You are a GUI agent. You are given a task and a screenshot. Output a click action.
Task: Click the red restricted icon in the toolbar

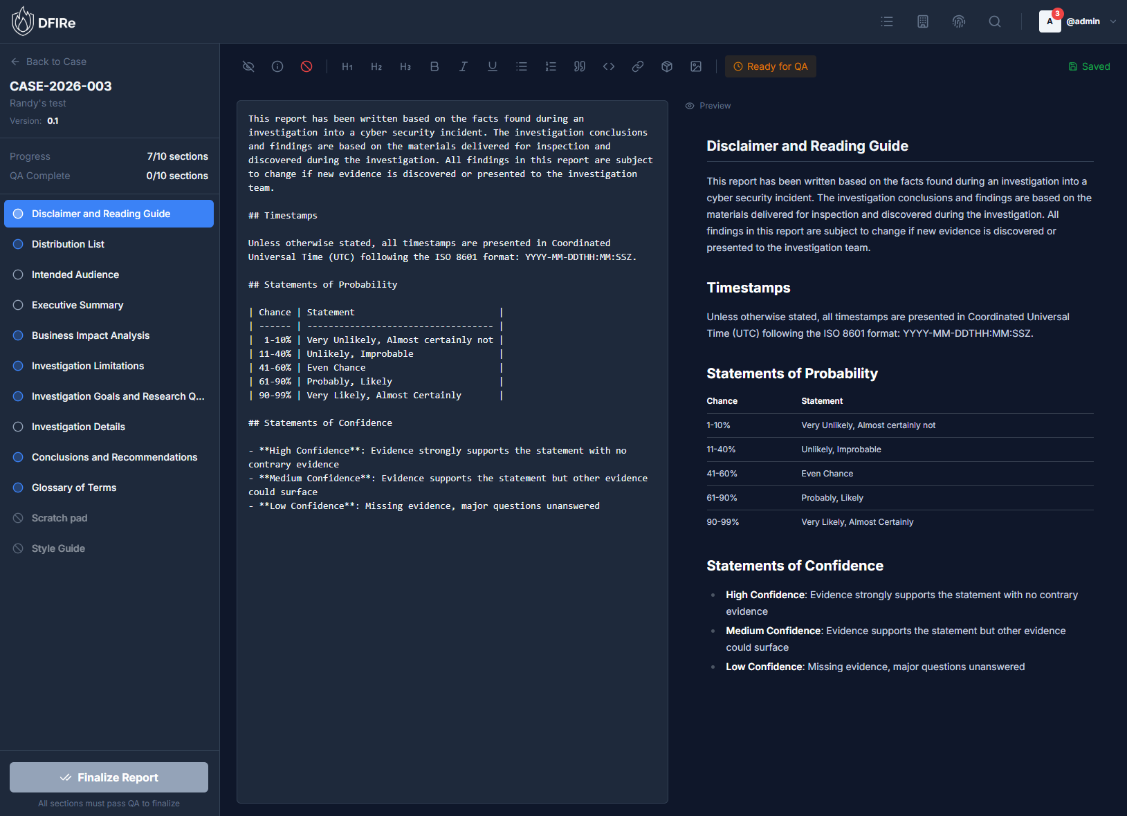[306, 66]
